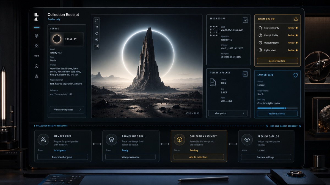Viewport: 330px width, 185px height.
Task: Click the Collection Receipt title
Action: pyautogui.click(x=63, y=15)
